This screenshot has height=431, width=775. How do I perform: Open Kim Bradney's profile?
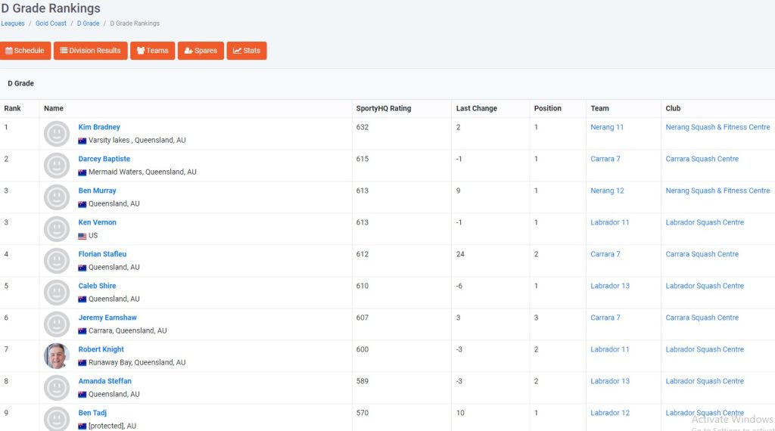(x=99, y=127)
